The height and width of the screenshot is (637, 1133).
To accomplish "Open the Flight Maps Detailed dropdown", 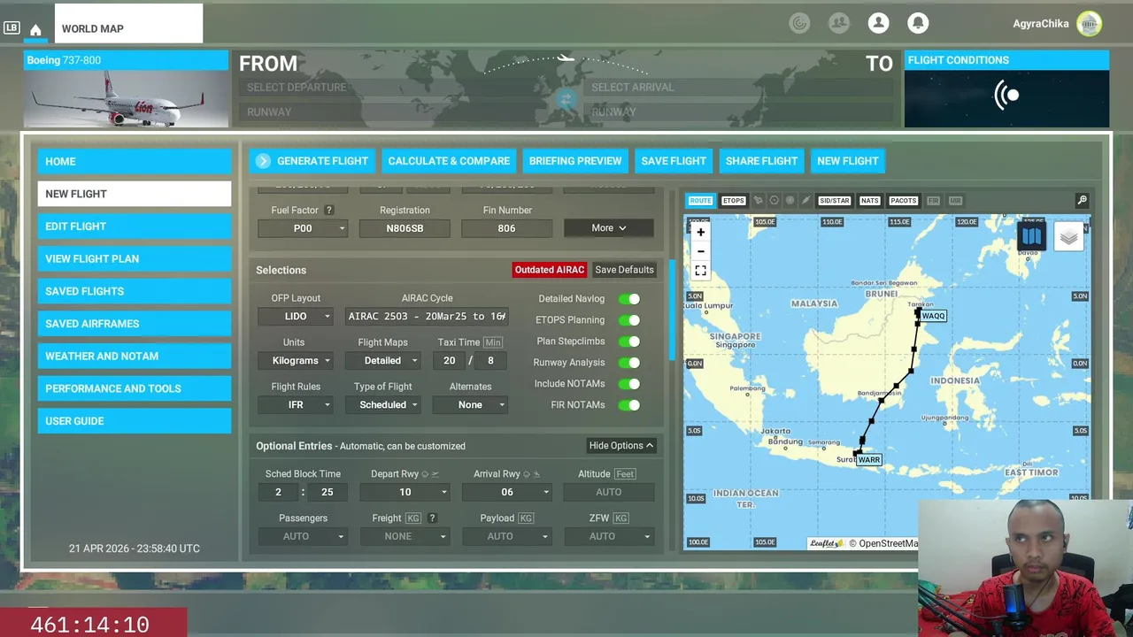I will click(382, 361).
